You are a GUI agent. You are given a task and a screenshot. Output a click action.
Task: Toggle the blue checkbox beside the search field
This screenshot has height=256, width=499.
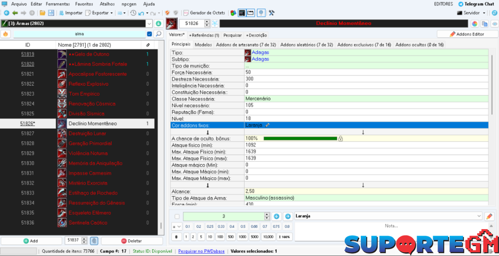click(149, 34)
